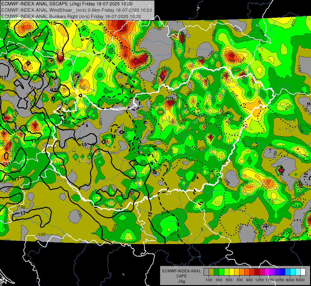This screenshot has height=286, width=311.
Task: Click the indigo-violet CAPE legend swatch
Action: 277,272
